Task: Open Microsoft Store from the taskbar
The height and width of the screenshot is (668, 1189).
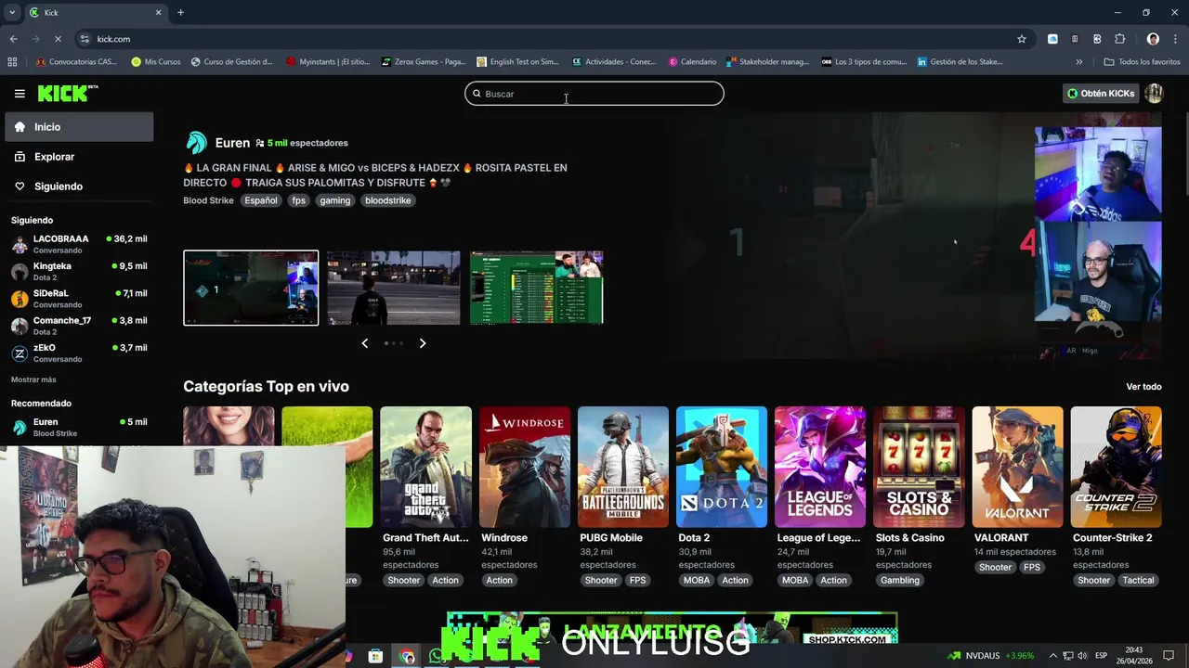Action: point(375,656)
